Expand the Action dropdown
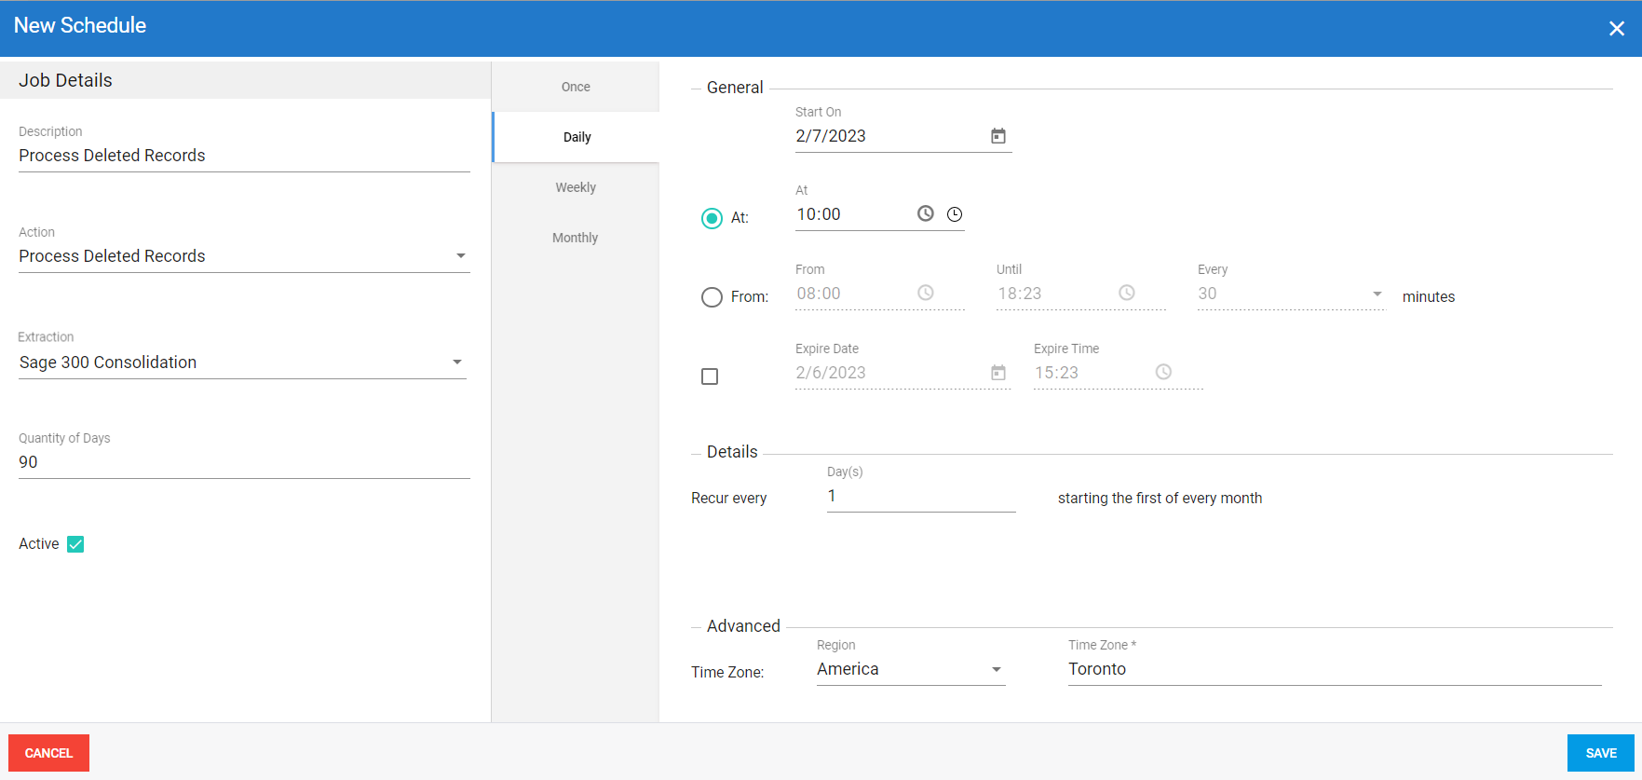Image resolution: width=1642 pixels, height=780 pixels. (460, 256)
